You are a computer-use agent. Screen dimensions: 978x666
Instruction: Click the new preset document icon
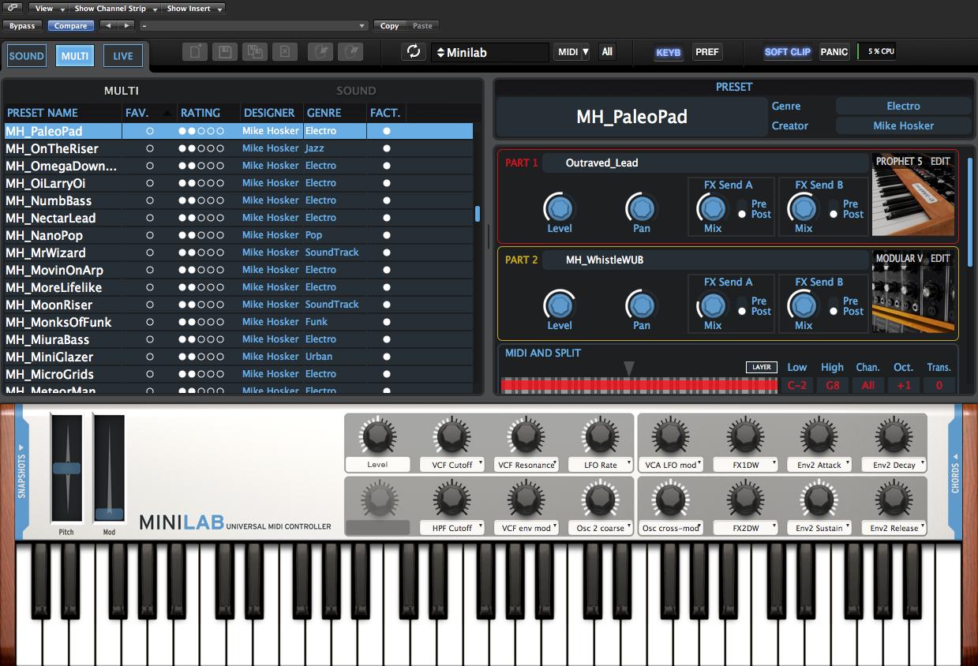click(195, 52)
